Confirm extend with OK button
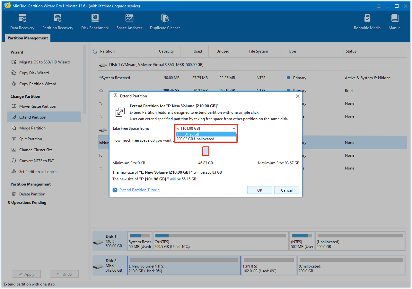 pos(260,190)
